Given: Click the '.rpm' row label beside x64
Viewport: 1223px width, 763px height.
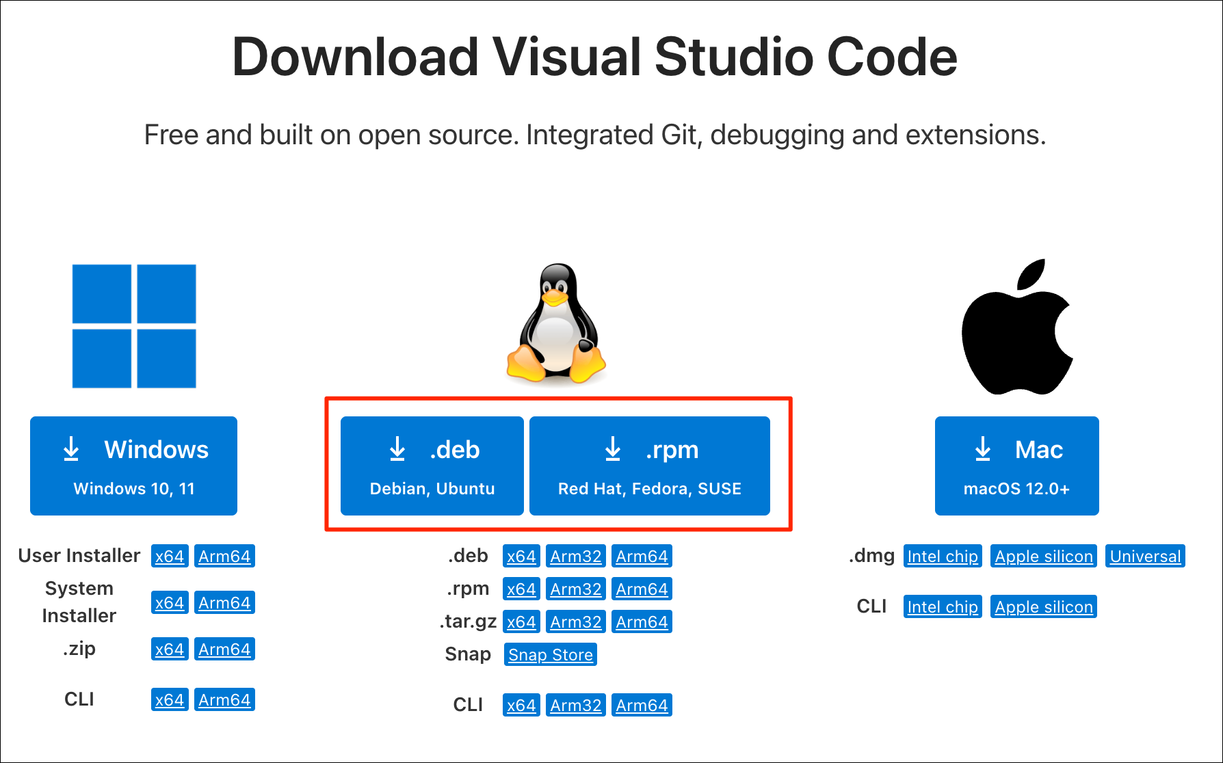Looking at the screenshot, I should click(x=468, y=589).
